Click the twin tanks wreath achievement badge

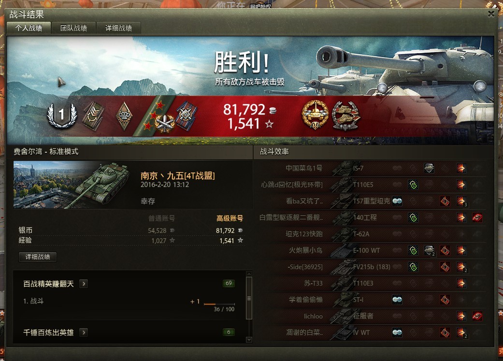[x=346, y=116]
